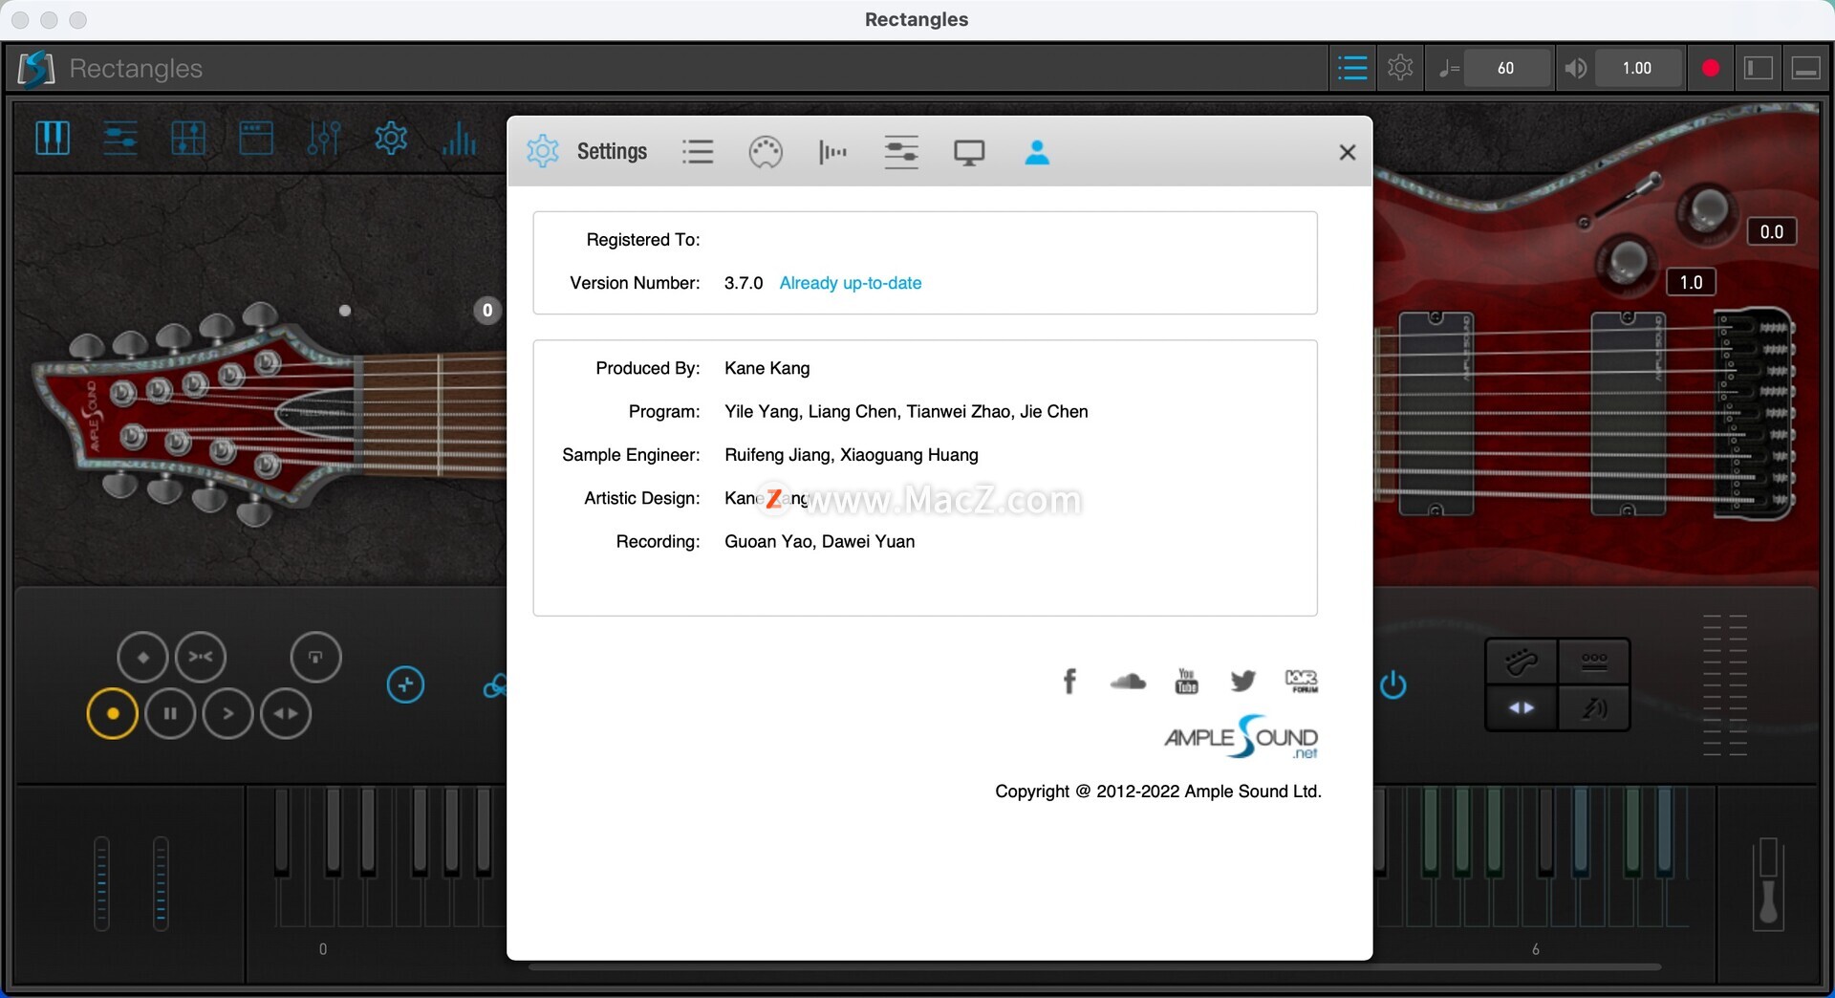The image size is (1835, 998).
Task: Switch to the articulation bars tab in Settings
Action: tap(833, 152)
